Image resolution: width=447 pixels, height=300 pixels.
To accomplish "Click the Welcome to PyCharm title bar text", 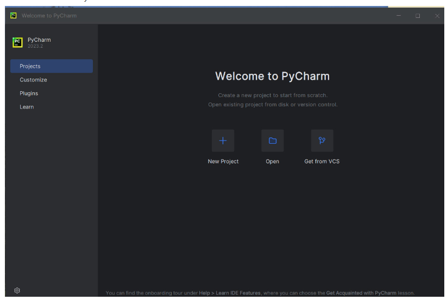I will point(49,16).
